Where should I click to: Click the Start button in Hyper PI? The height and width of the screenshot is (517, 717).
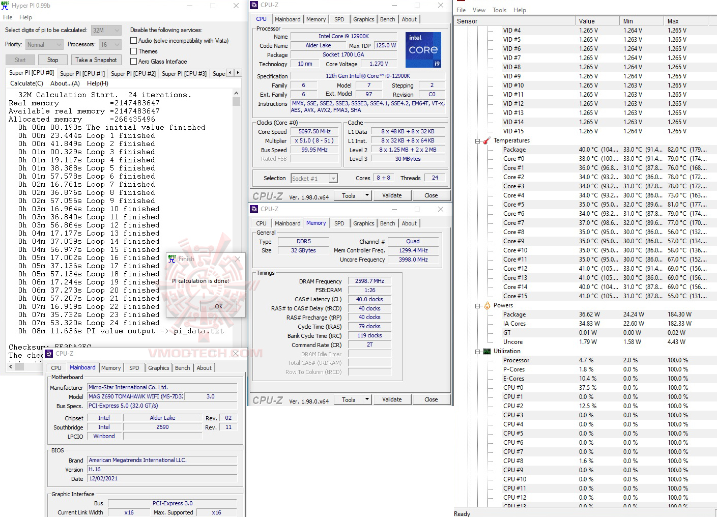[x=20, y=60]
